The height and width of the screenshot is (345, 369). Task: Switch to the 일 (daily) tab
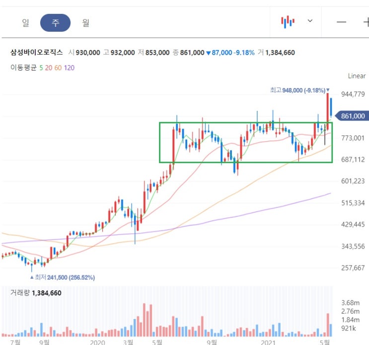pyautogui.click(x=26, y=22)
